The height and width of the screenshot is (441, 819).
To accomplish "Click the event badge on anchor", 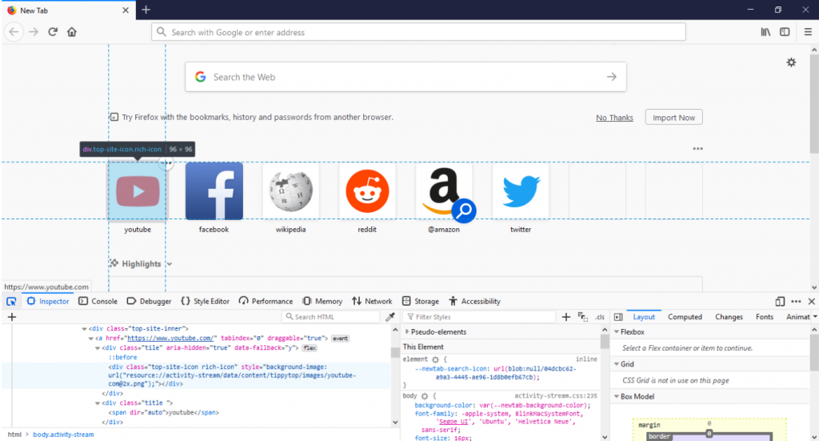I will [x=340, y=339].
